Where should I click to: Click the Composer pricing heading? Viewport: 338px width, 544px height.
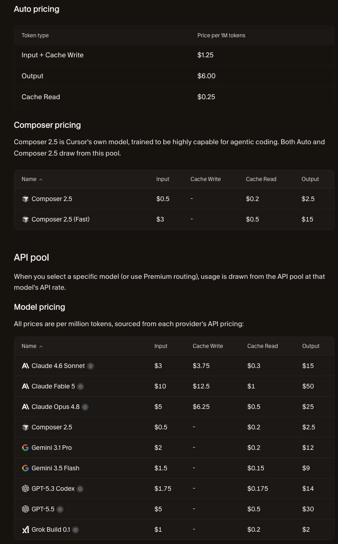[47, 125]
